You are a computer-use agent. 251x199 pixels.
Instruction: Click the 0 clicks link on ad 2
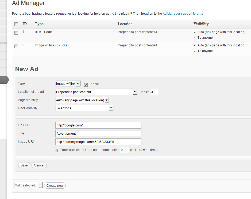click(62, 45)
